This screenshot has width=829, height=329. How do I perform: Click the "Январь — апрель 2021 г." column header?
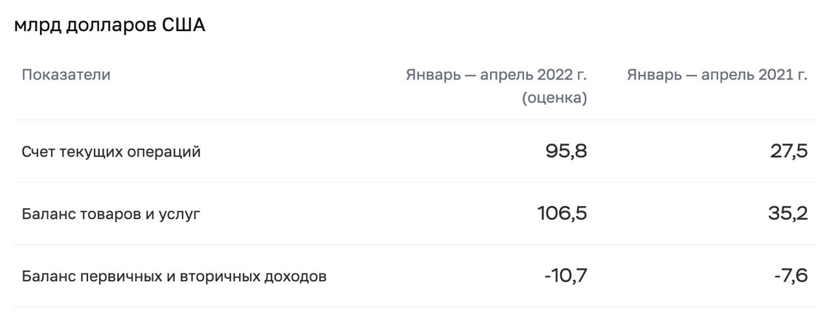coord(717,75)
